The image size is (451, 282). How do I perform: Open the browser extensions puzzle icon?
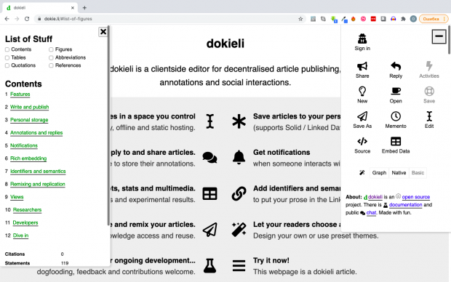403,19
